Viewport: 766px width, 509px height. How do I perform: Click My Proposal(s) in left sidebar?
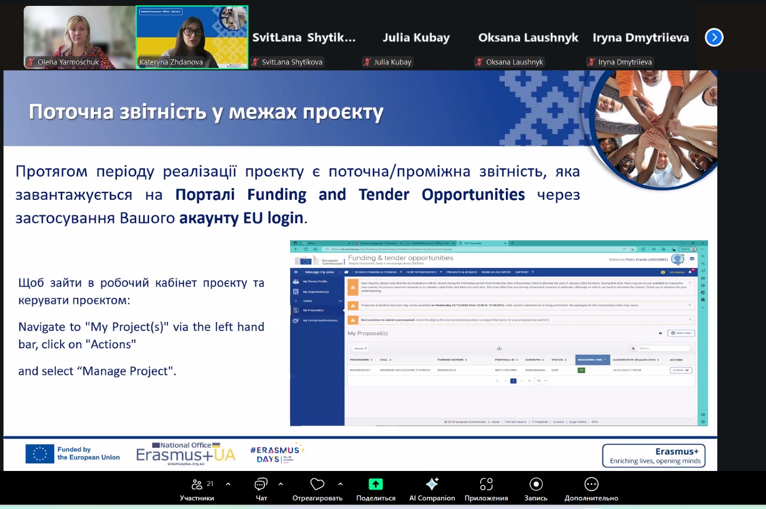tap(313, 310)
